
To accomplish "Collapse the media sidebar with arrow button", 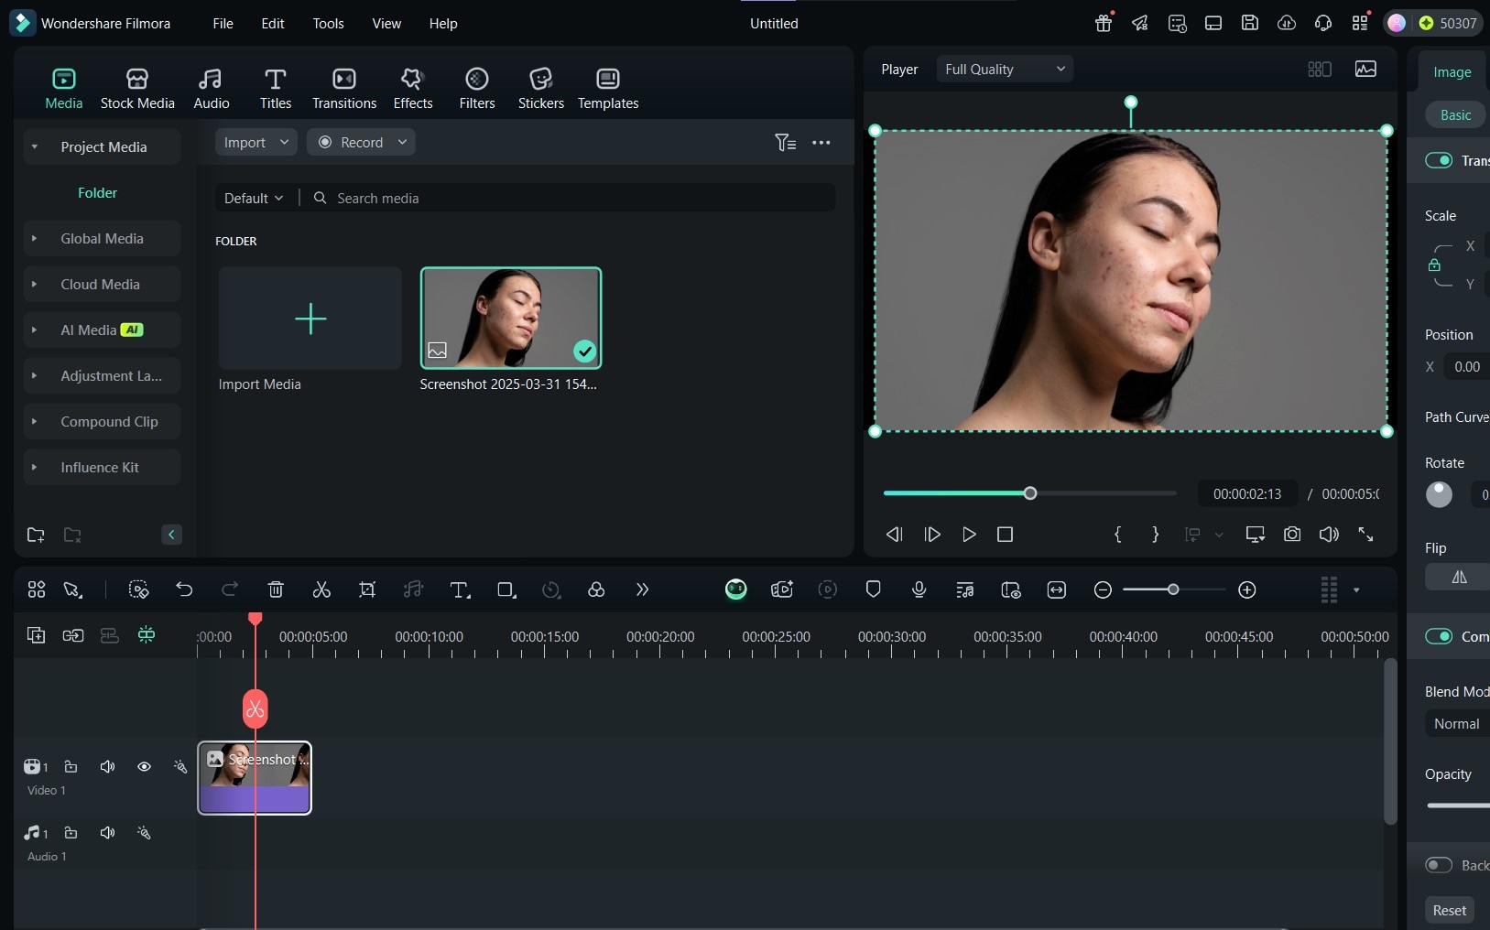I will 171,535.
